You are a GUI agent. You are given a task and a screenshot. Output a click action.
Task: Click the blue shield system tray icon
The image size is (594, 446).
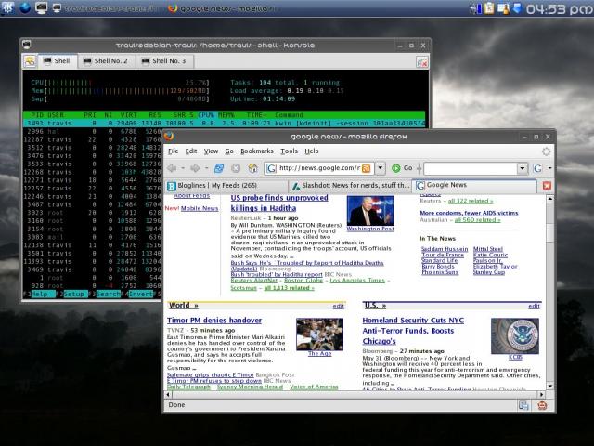point(517,7)
